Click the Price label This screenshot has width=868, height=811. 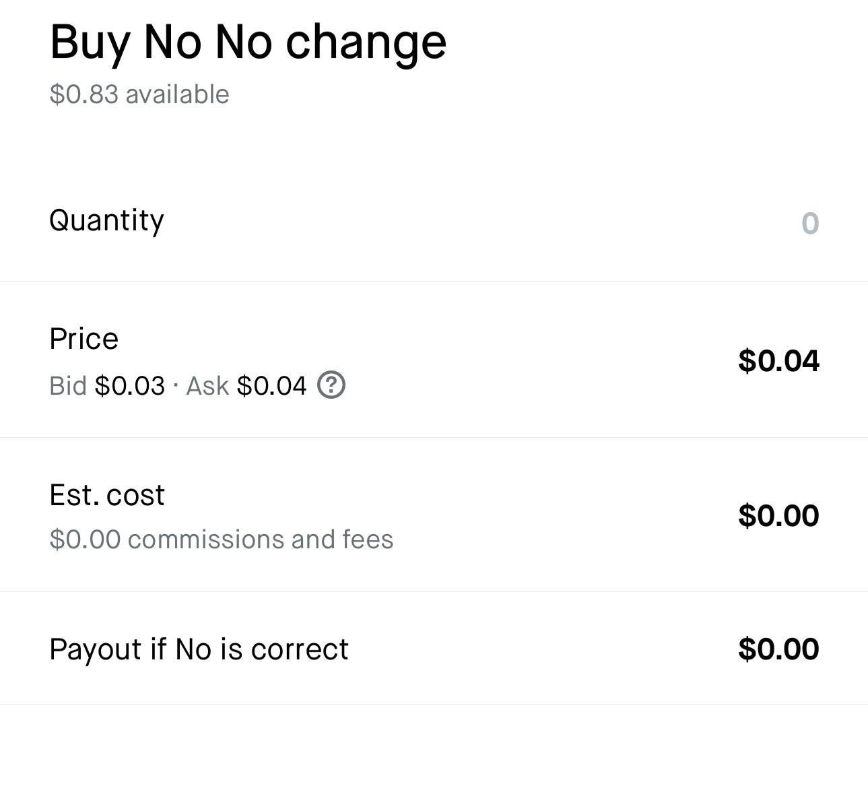pos(84,339)
